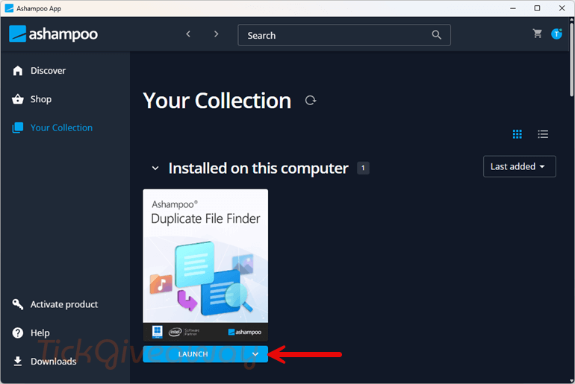Minimize the Ashampoo App window
The height and width of the screenshot is (384, 575).
[513, 8]
